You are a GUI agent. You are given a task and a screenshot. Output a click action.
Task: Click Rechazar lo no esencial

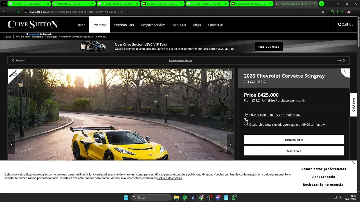coord(324,185)
